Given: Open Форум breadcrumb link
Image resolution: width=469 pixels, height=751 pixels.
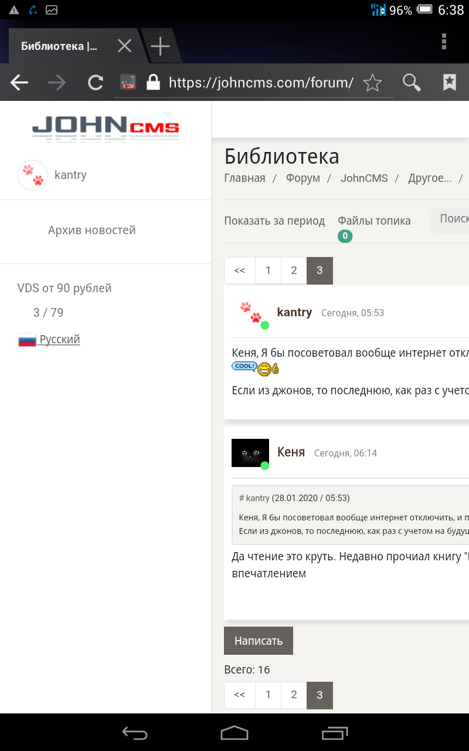Looking at the screenshot, I should 303,178.
